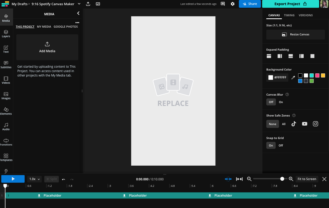Screen dimensions: 329x208
Task: Open the Layers panel in the sidebar
Action: point(6,34)
